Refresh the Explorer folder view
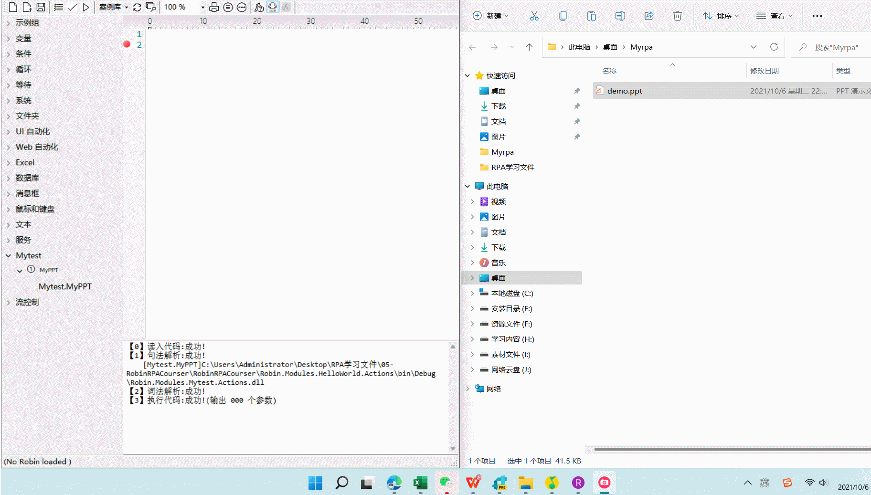The image size is (871, 495). pyautogui.click(x=774, y=47)
